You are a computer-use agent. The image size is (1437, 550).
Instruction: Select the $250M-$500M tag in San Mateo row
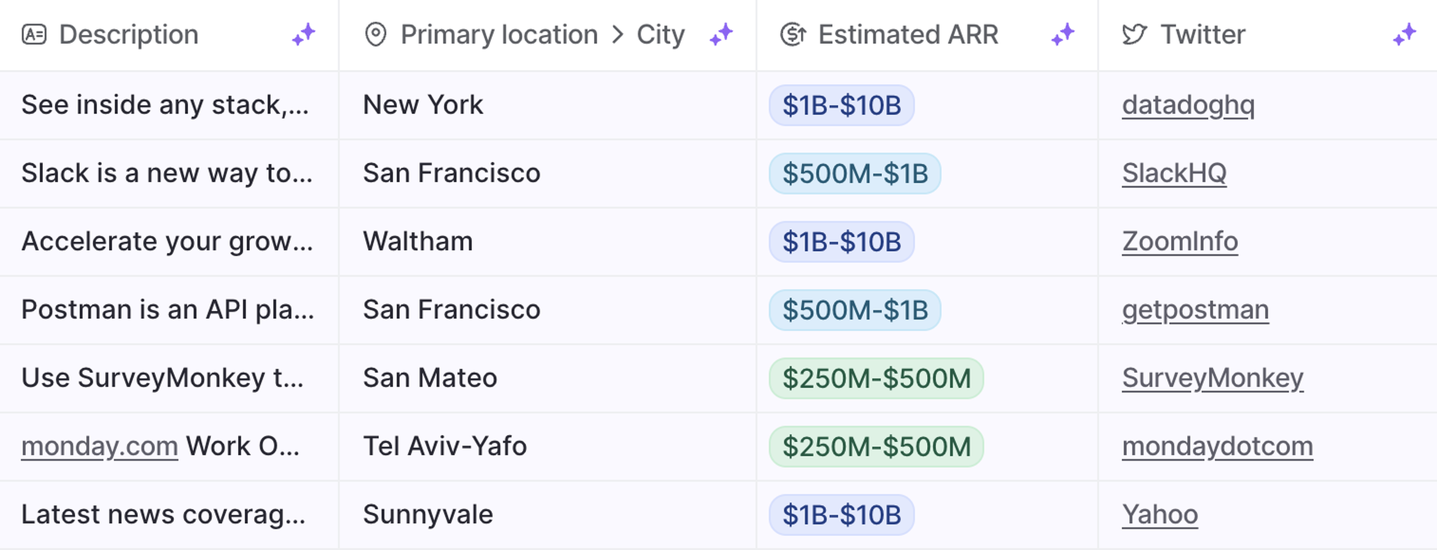coord(876,378)
